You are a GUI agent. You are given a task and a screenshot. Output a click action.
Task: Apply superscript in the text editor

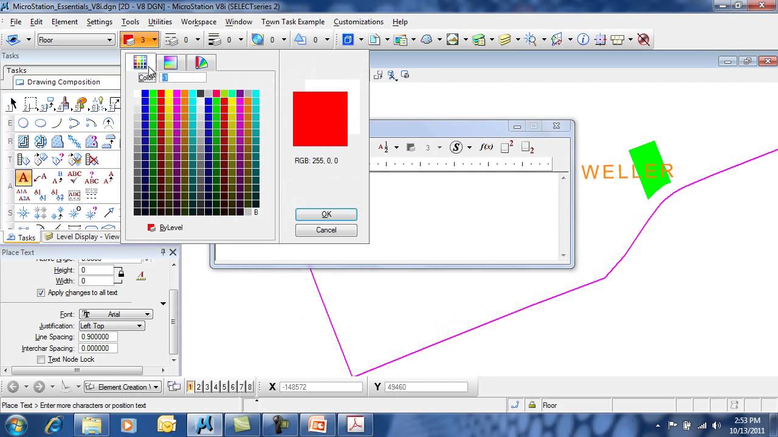pos(507,147)
